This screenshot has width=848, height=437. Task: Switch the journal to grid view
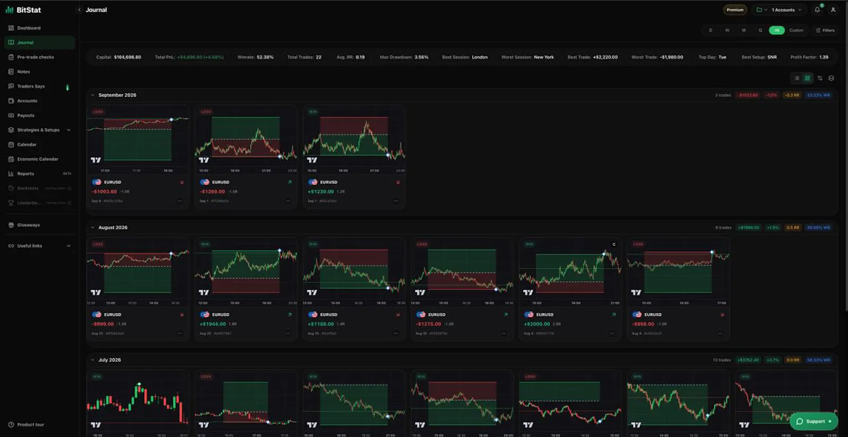click(x=807, y=78)
